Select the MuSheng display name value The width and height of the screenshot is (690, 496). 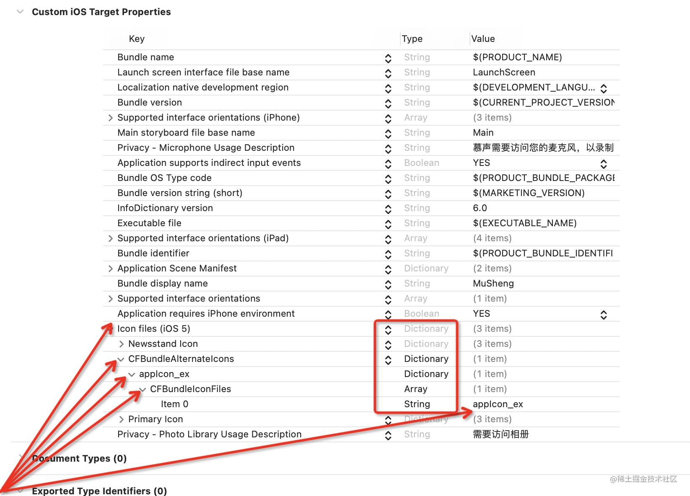[x=493, y=284]
